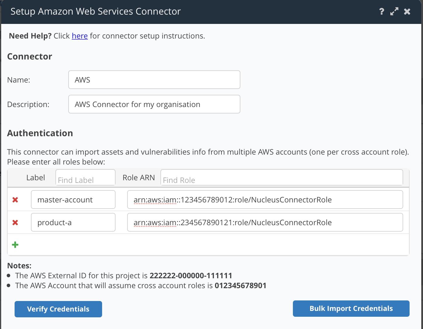Click the 'Name:' field label
This screenshot has height=329, width=423.
tap(19, 80)
